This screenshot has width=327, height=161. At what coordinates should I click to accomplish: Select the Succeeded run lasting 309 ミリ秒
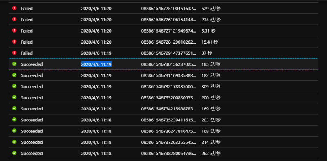pyautogui.click(x=163, y=86)
